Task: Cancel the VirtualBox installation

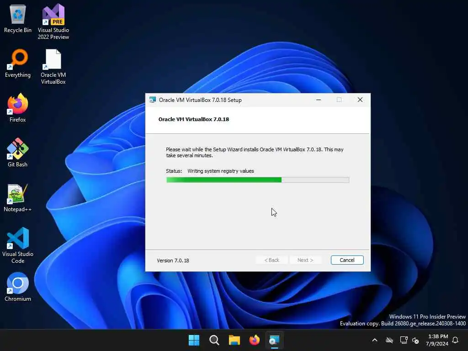Action: pyautogui.click(x=347, y=260)
